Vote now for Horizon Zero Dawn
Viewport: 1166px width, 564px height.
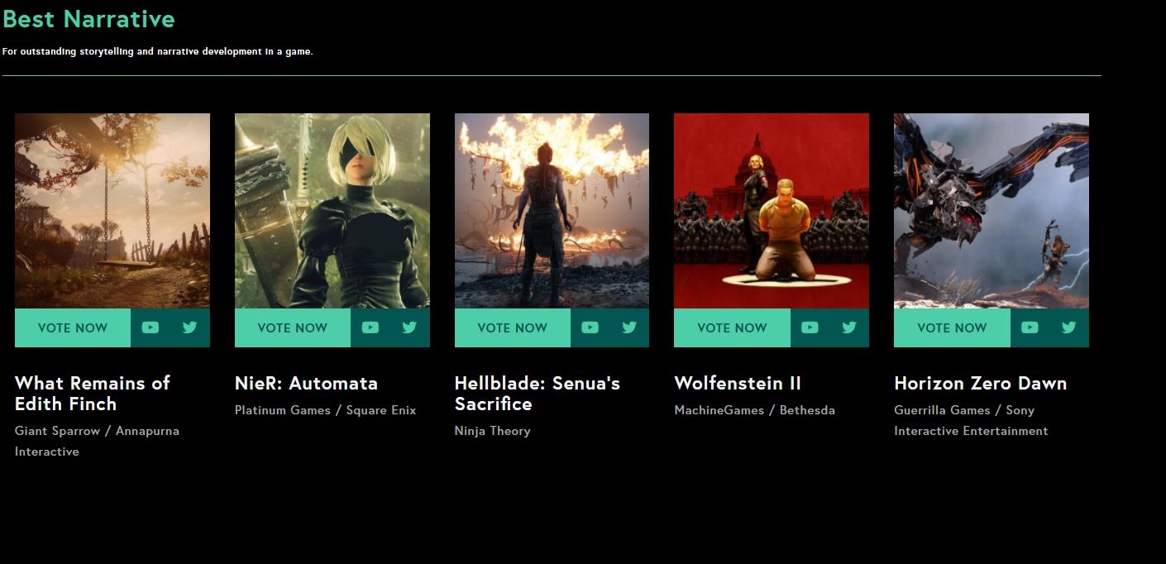click(x=952, y=327)
